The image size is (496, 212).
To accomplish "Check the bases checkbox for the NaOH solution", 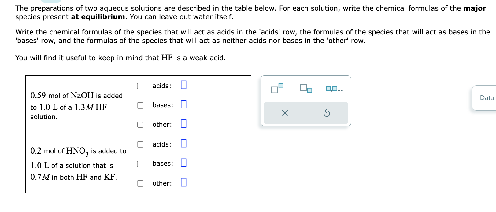I will click(140, 105).
